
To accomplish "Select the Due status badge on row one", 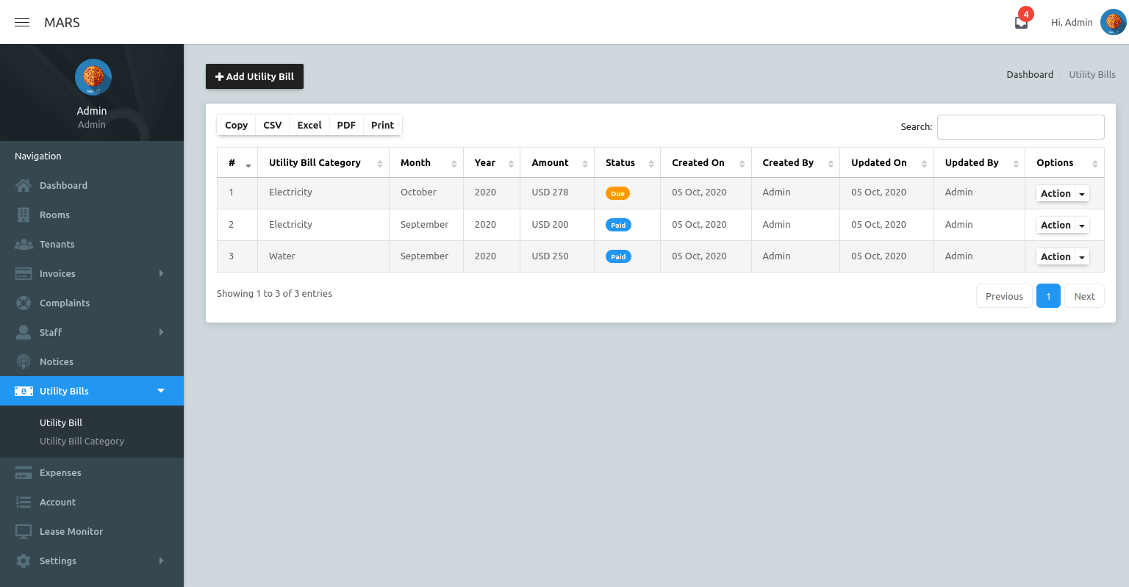I will coord(617,192).
